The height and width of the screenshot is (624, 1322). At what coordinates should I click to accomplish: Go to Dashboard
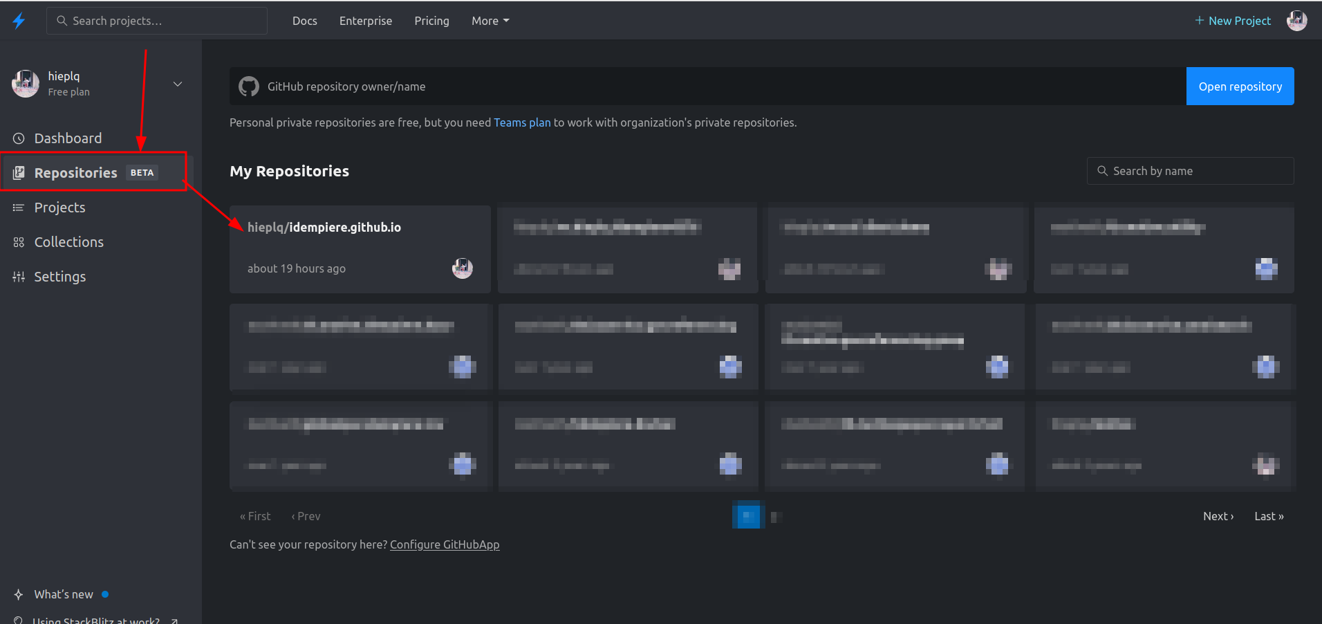click(x=68, y=138)
